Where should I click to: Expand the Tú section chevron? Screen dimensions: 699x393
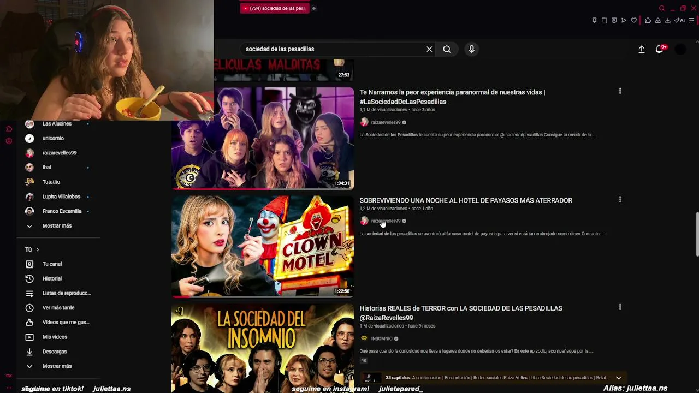pyautogui.click(x=37, y=249)
